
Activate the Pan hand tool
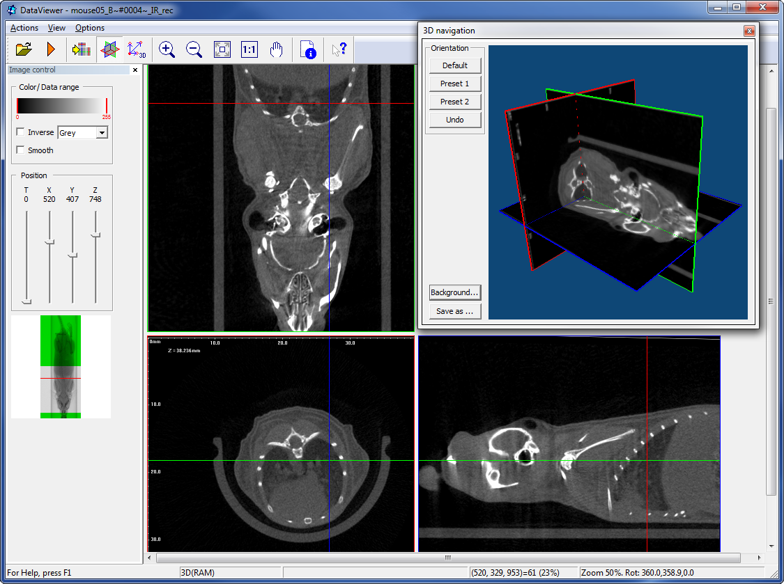click(276, 49)
